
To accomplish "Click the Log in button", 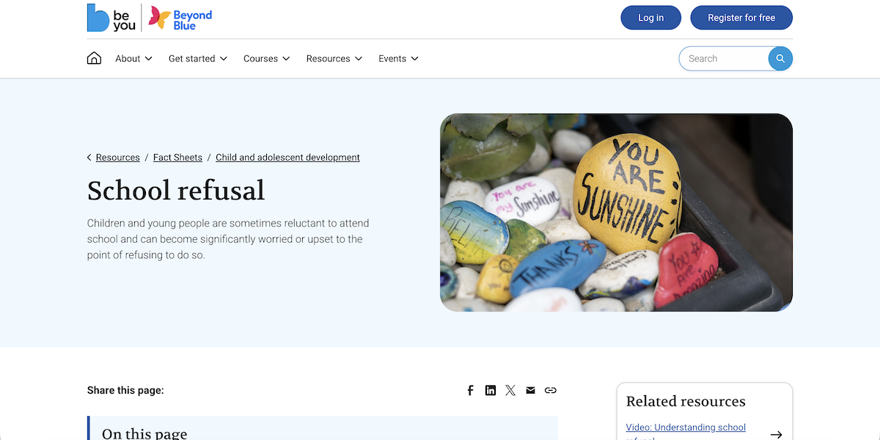I will (650, 18).
